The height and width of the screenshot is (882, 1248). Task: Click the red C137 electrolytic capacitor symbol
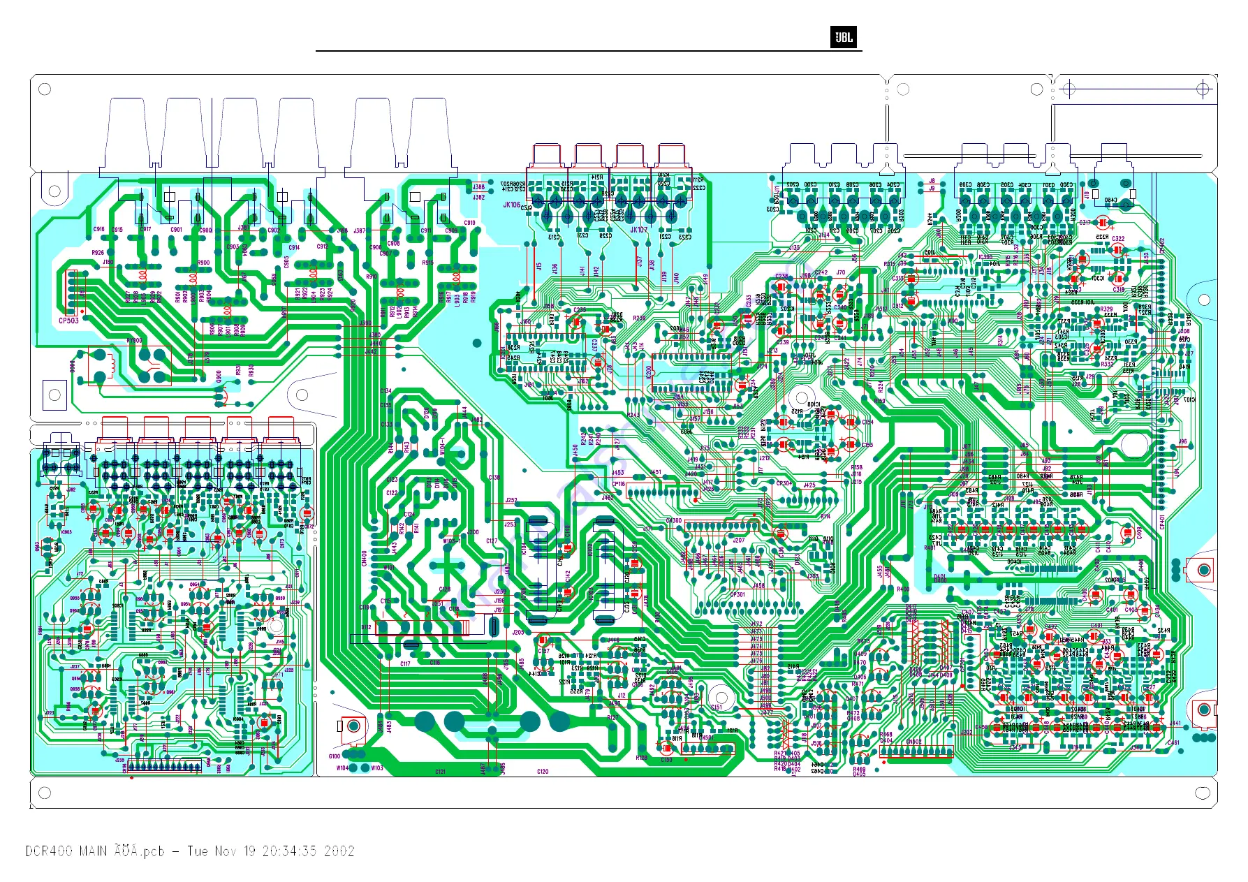point(543,640)
